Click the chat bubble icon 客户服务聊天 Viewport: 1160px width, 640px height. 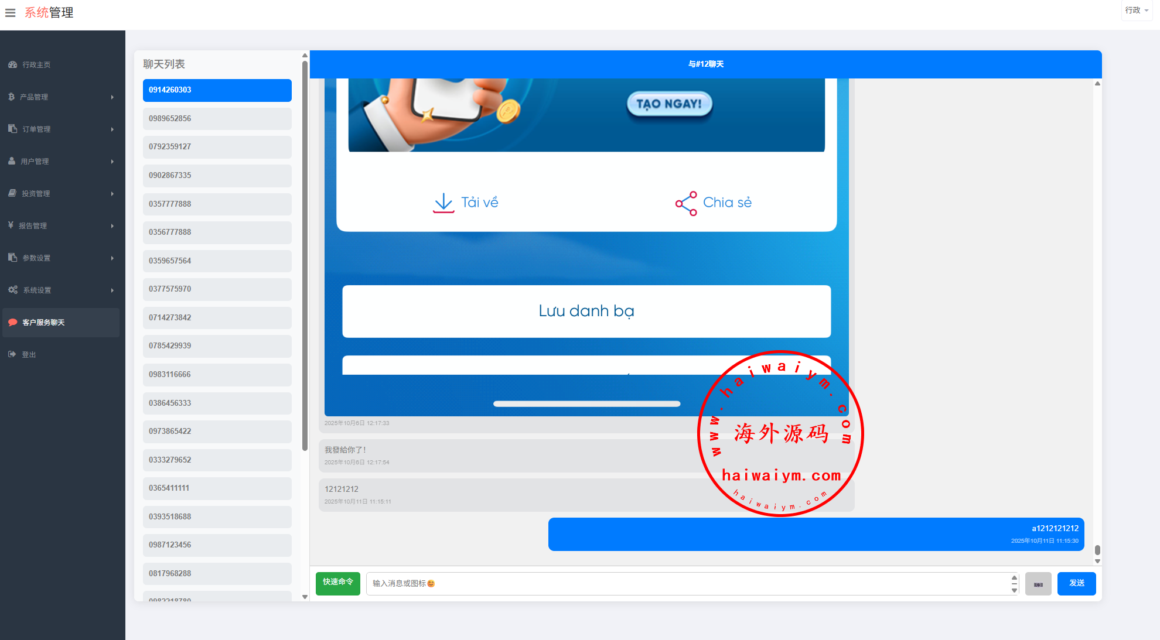[x=12, y=322]
